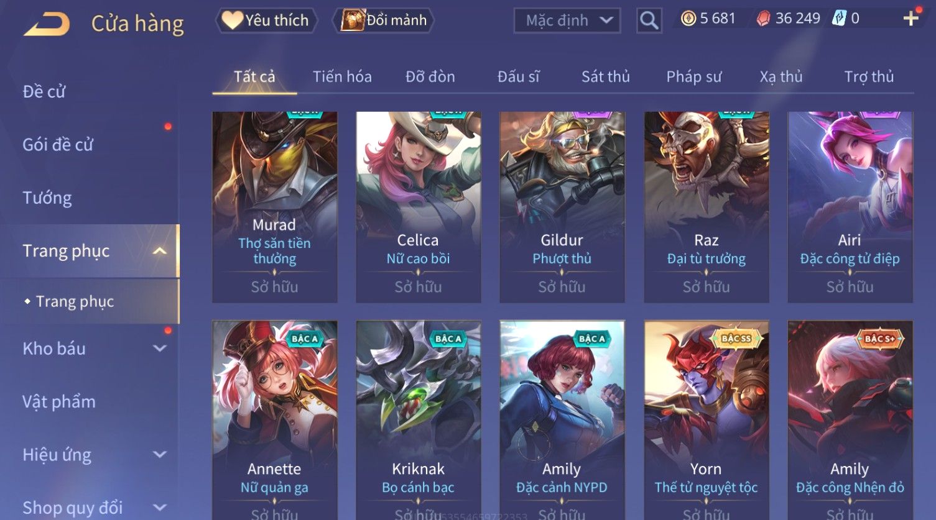This screenshot has width=936, height=520.
Task: Switch to the Tiến hóa tab
Action: (342, 77)
